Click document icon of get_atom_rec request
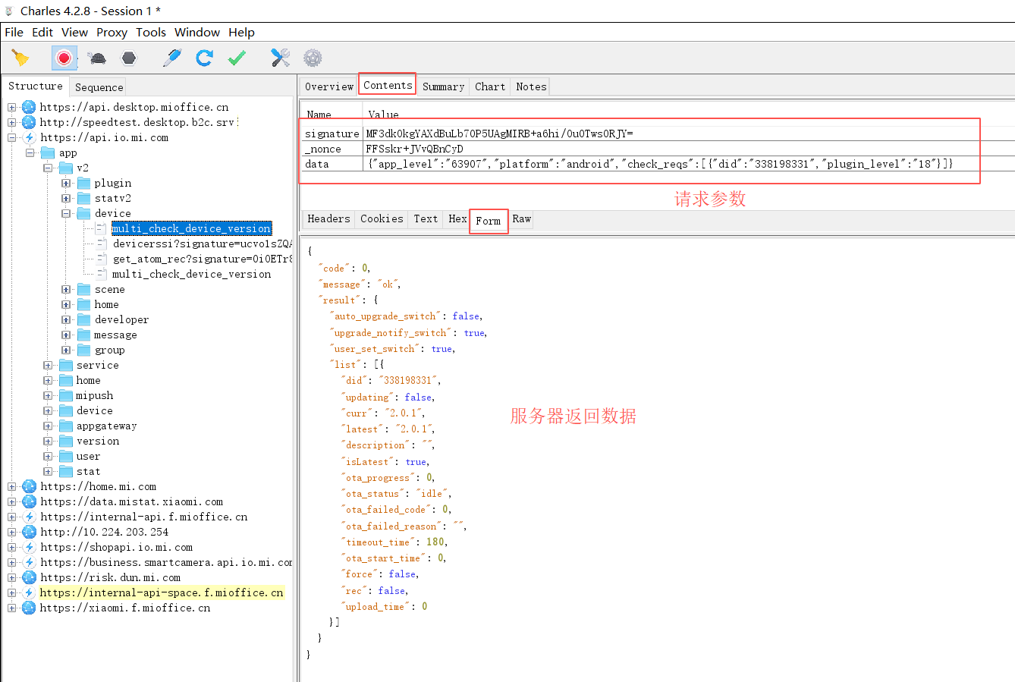This screenshot has width=1015, height=682. [102, 259]
